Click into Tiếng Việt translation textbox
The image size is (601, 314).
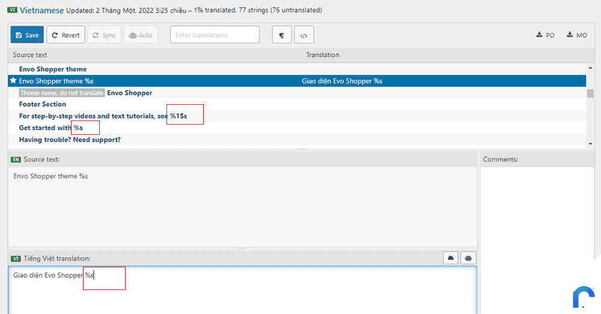243,290
